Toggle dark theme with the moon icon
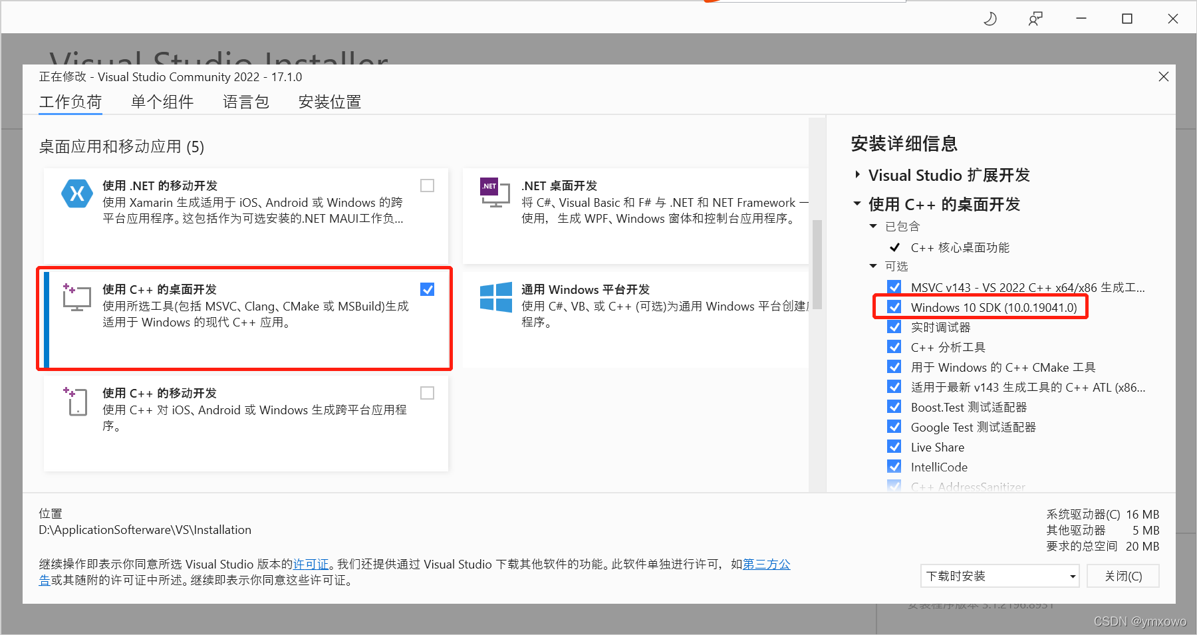Image resolution: width=1197 pixels, height=635 pixels. coord(990,19)
